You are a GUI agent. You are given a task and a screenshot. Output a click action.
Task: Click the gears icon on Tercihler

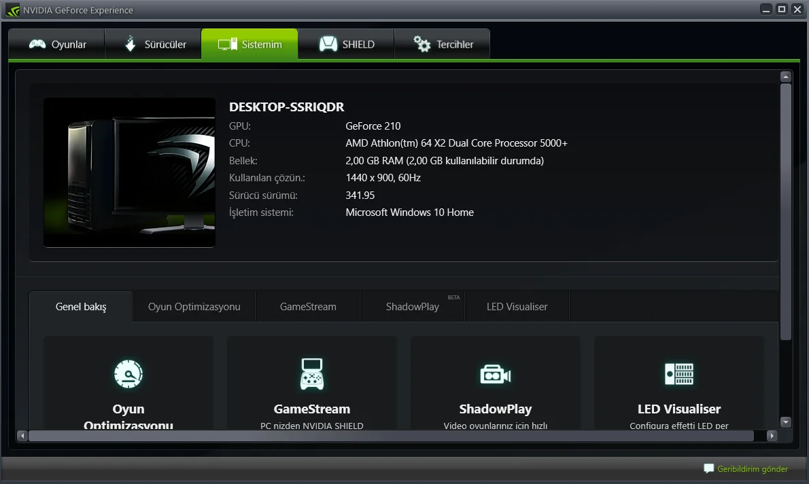[421, 44]
